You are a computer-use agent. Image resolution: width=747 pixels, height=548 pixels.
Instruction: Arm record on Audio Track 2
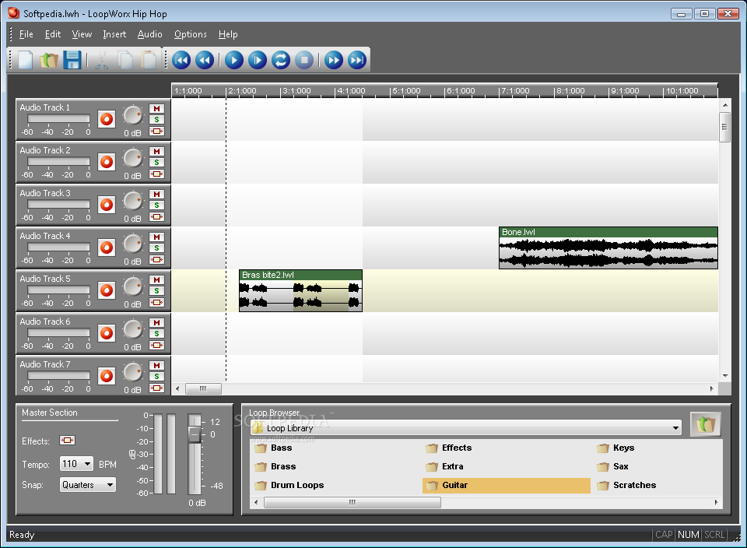107,162
